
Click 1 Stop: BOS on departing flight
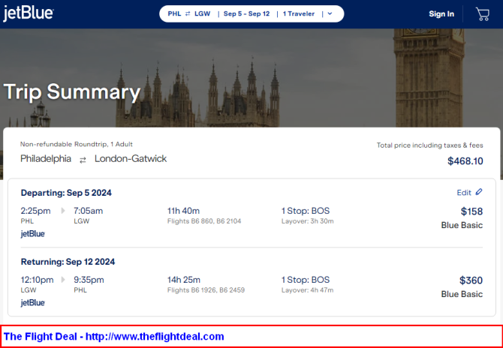[x=306, y=211]
